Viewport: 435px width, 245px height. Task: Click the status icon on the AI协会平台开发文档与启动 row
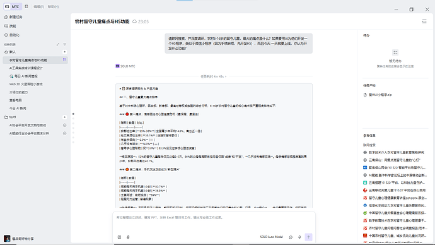(x=65, y=125)
